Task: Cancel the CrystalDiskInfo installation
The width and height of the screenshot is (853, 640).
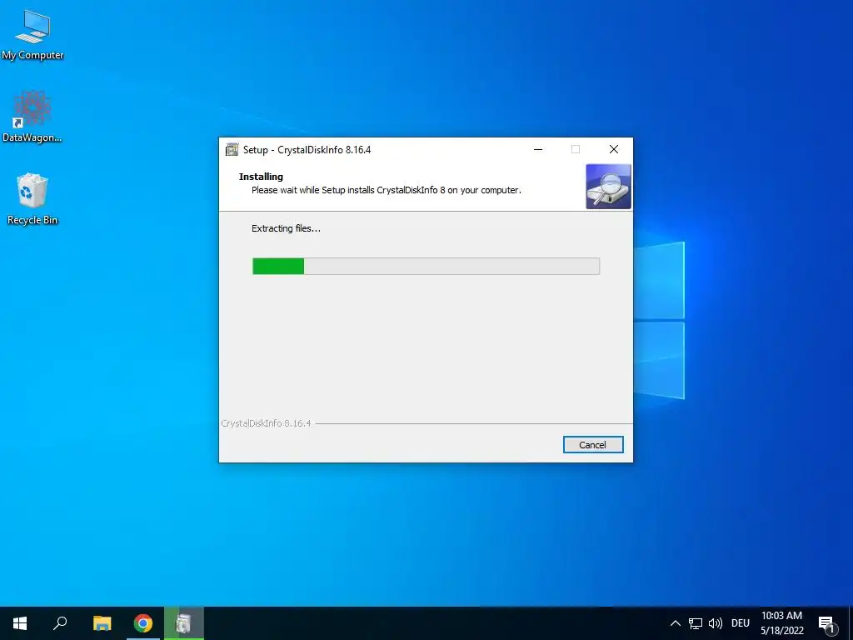Action: [593, 445]
